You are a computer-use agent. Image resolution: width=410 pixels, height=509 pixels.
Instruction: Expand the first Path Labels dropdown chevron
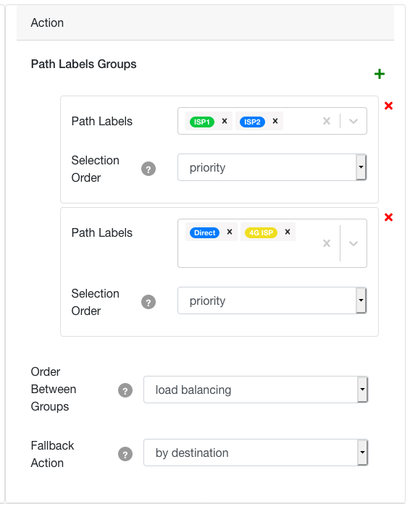tap(353, 121)
